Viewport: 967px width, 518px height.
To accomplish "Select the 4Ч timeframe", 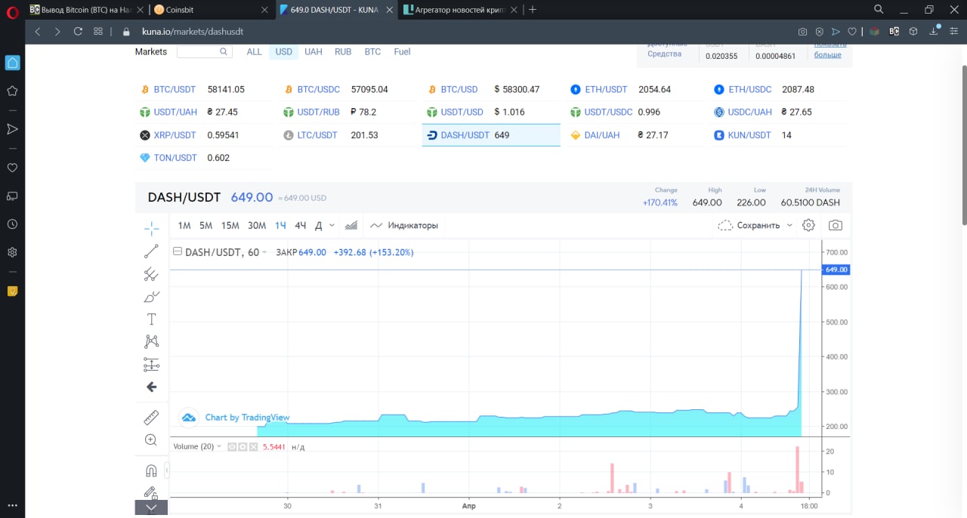I will tap(301, 225).
